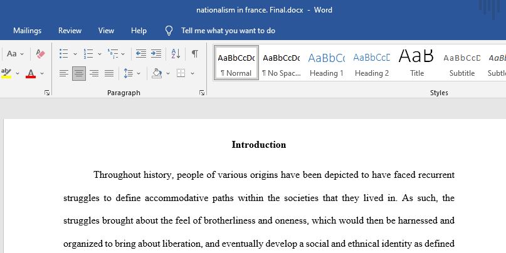Align text left
The height and width of the screenshot is (253, 506).
click(64, 73)
